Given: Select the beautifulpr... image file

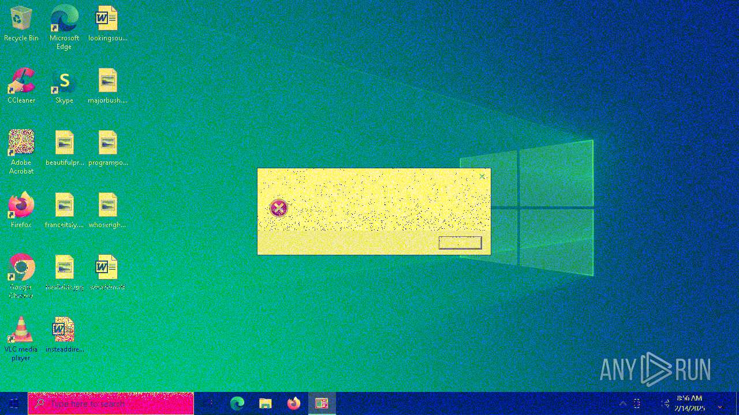Looking at the screenshot, I should click(65, 149).
